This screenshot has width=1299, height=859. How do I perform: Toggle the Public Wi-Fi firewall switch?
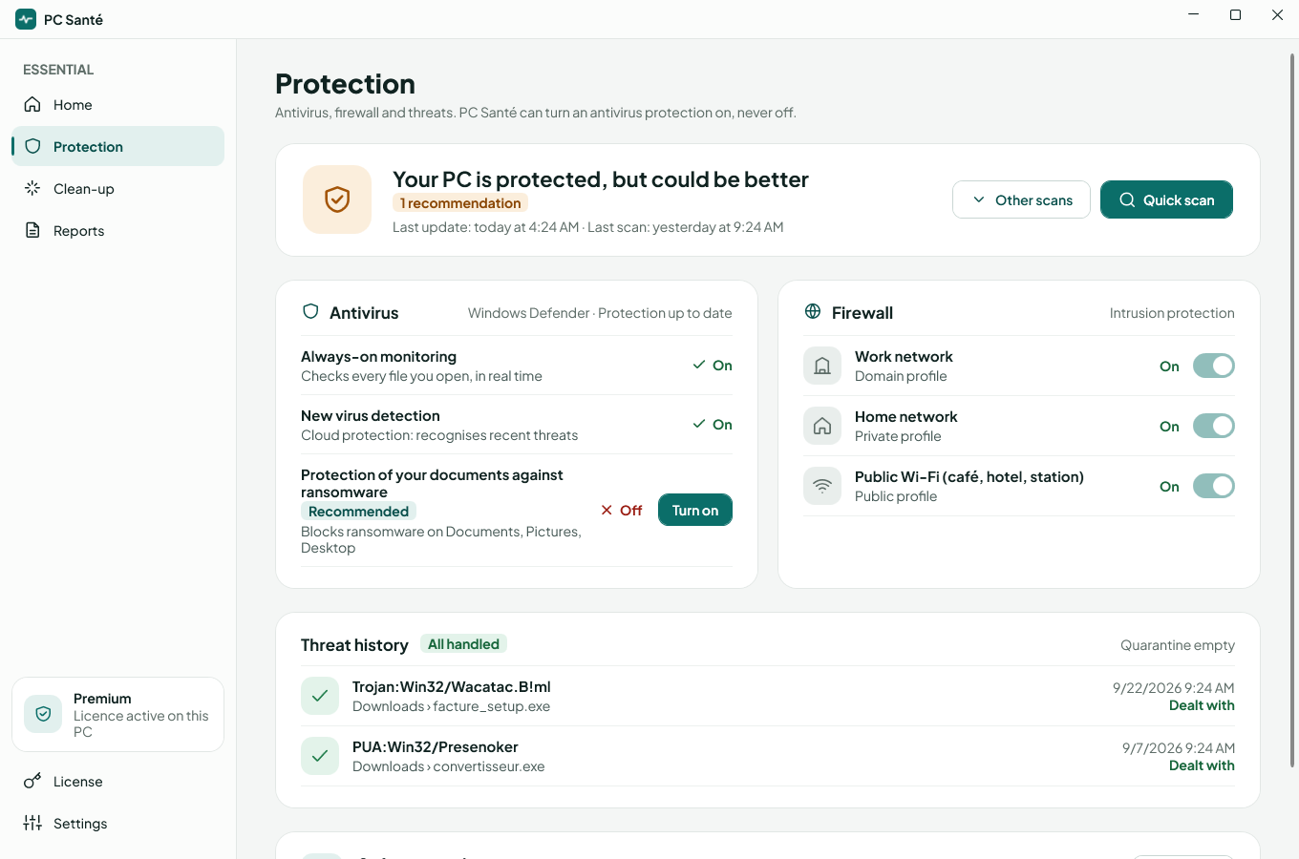click(1214, 486)
